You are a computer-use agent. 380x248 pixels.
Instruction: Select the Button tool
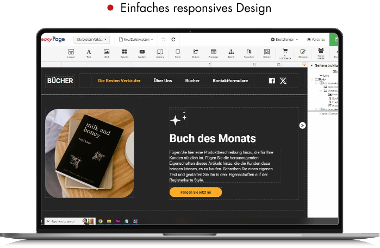(x=196, y=54)
